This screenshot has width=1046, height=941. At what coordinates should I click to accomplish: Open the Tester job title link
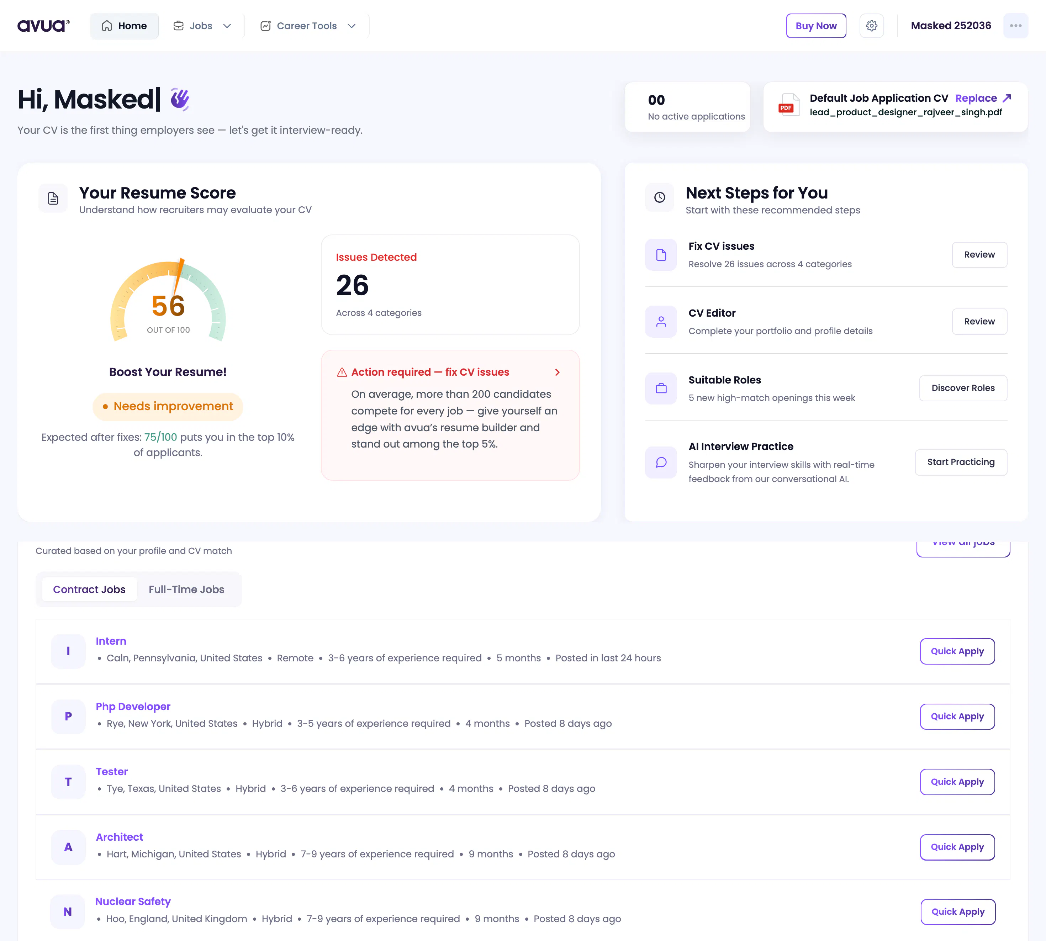click(x=112, y=771)
